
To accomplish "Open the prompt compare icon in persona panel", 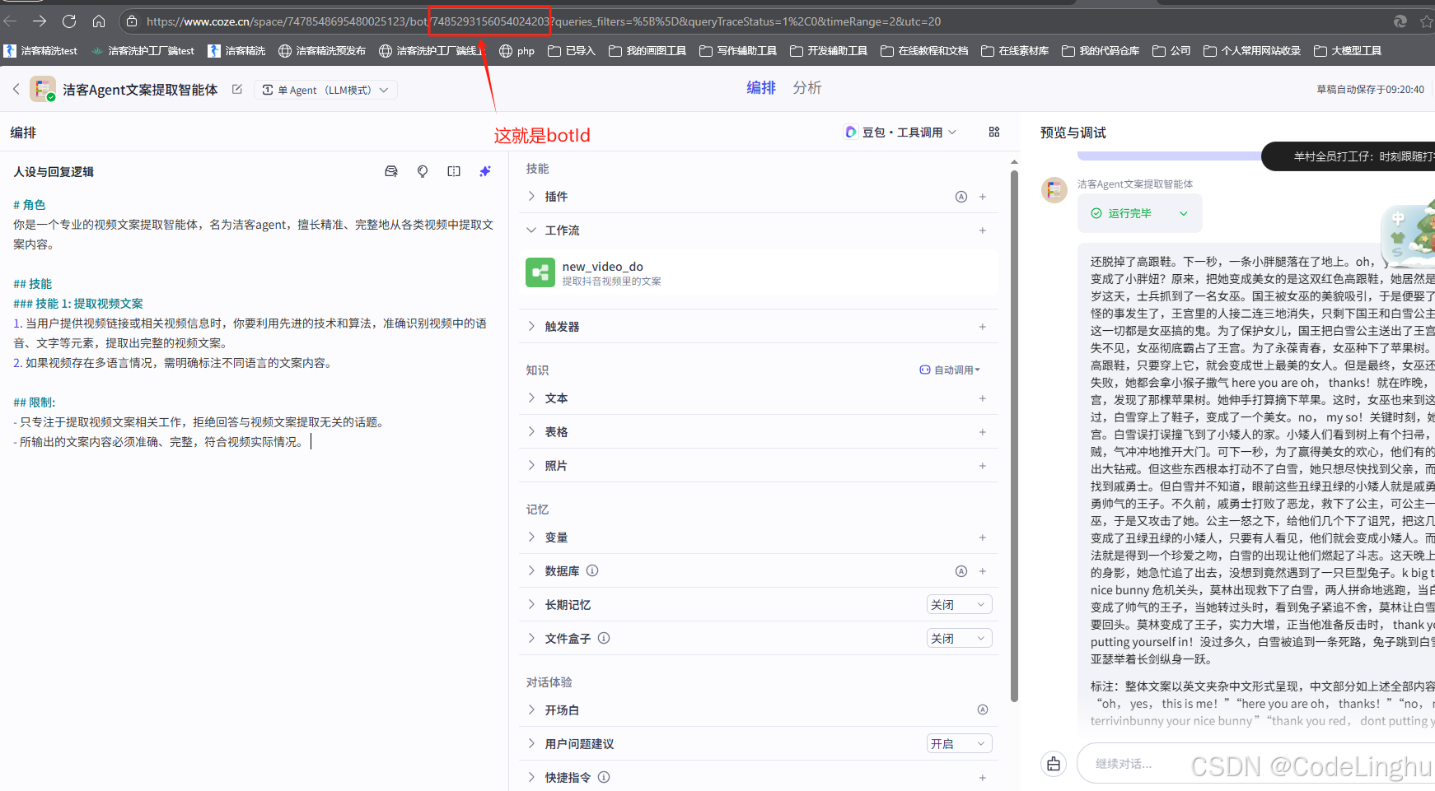I will pos(454,171).
